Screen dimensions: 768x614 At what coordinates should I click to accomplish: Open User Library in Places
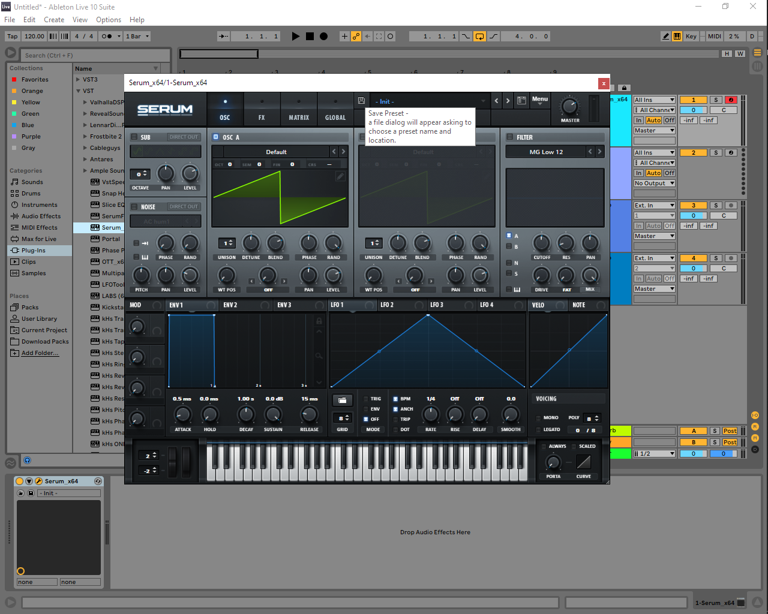pos(39,318)
